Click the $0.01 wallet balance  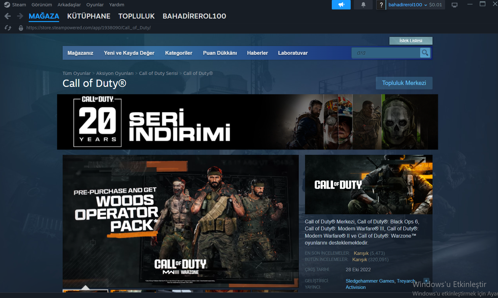[435, 5]
